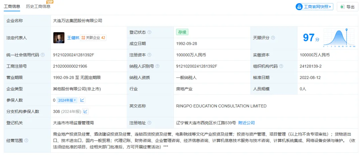Click the person icon on 工商官网快照
Screen dimensions: 361x155
299,7
